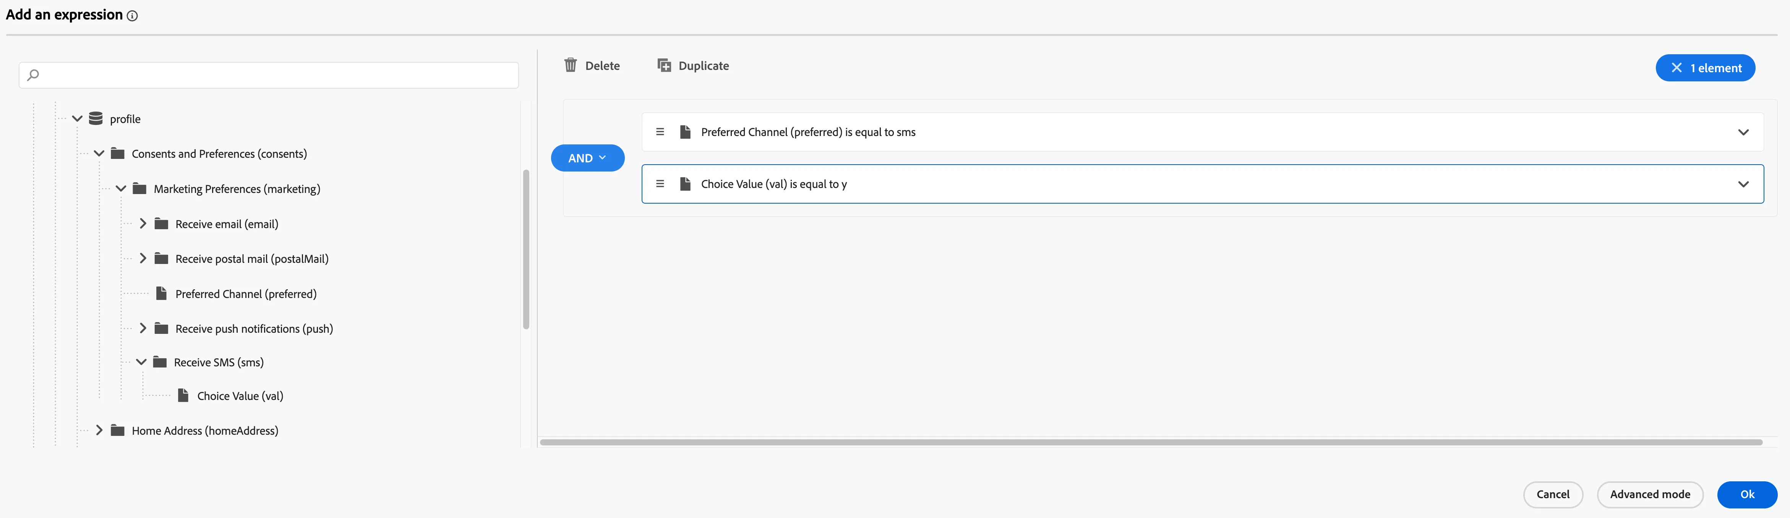Click the Cancel button
The image size is (1790, 518).
(x=1553, y=494)
